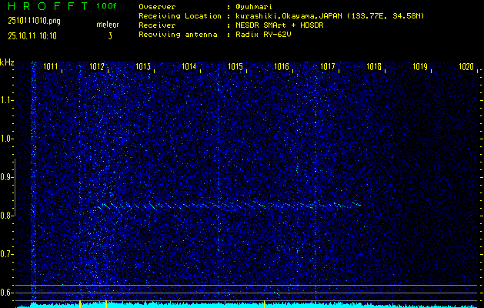Click the 0.6 kHz frequency label
This screenshot has width=484, height=308.
(5, 293)
